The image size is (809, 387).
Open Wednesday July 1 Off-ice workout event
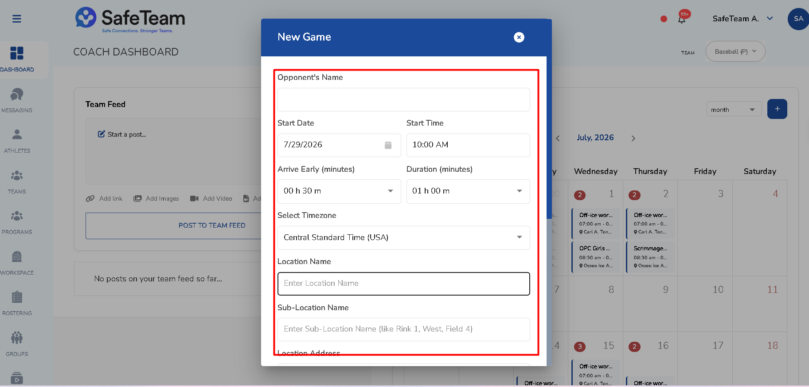[x=597, y=223]
